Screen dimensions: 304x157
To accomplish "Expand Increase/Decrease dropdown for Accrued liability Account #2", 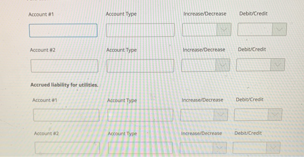I will [203, 148].
